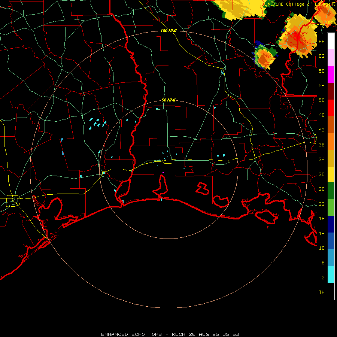
Task: Click the legend value '26'
Action: coord(322,189)
